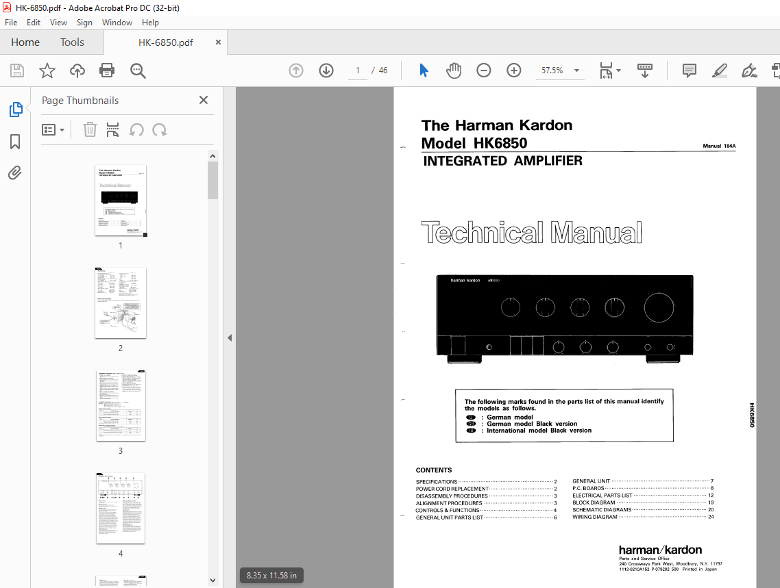Enable scrolling mode with the keyboard arrow icon
Viewport: 780px width, 588px height.
coord(645,71)
